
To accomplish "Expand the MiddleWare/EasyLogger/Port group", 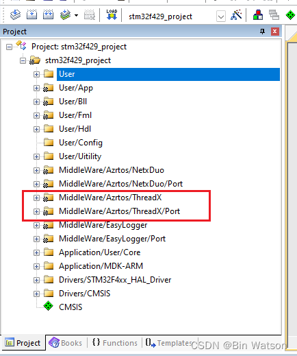I will click(x=36, y=239).
